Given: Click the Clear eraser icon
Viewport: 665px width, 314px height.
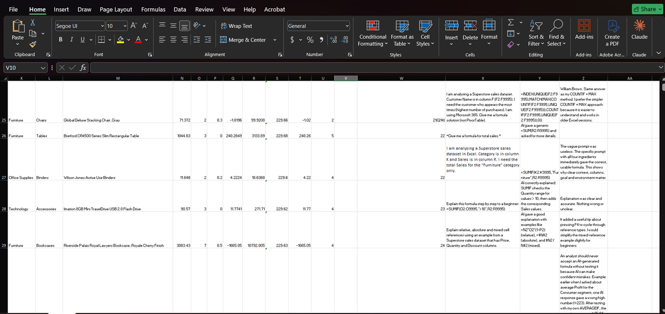Looking at the screenshot, I should (512, 44).
